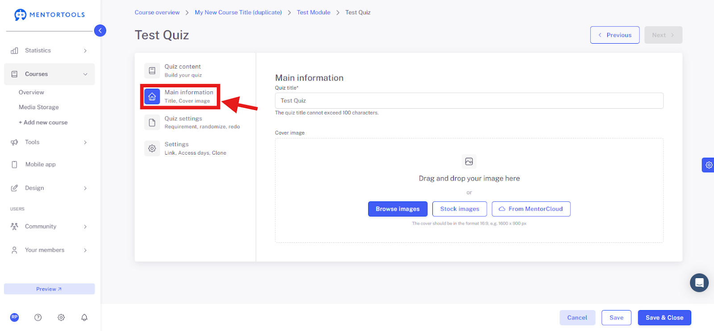Open the blue settings tab on right edge

point(708,165)
